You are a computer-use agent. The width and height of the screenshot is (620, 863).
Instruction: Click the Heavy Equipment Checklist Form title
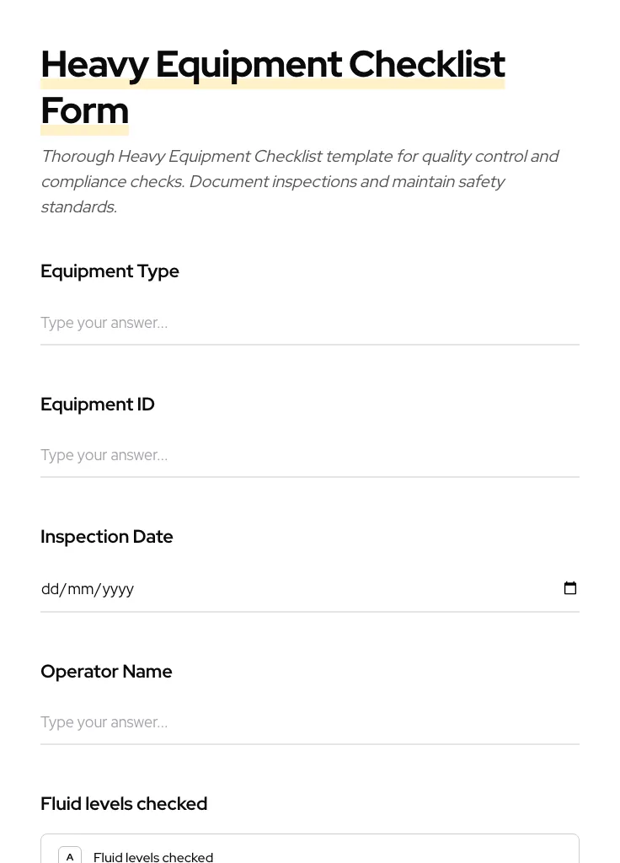273,86
